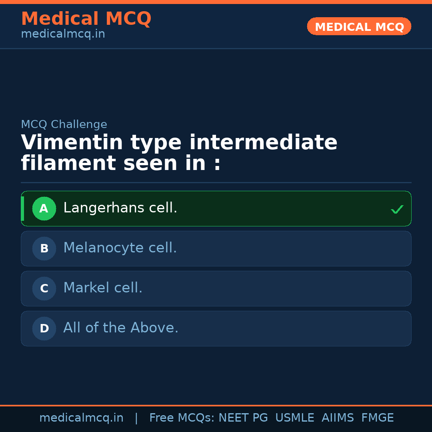The width and height of the screenshot is (432, 432).
Task: Click the C option circle
Action: coord(44,288)
